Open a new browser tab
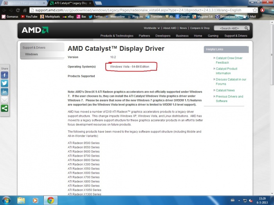Screen dimensions: 274x205 [98, 3]
